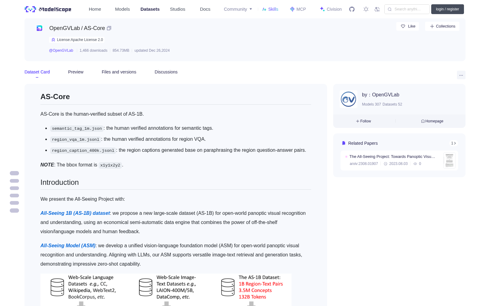Click the "1,466 downloads" text

(93, 50)
